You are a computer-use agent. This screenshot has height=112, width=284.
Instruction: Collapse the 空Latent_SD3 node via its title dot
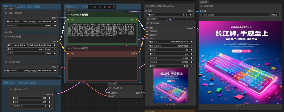pos(11,89)
